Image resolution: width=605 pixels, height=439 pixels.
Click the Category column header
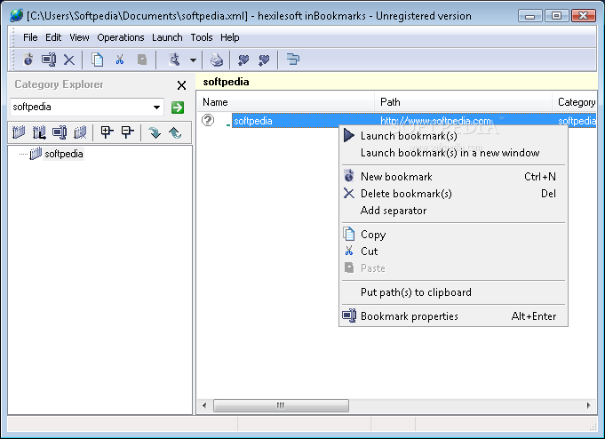tap(575, 102)
